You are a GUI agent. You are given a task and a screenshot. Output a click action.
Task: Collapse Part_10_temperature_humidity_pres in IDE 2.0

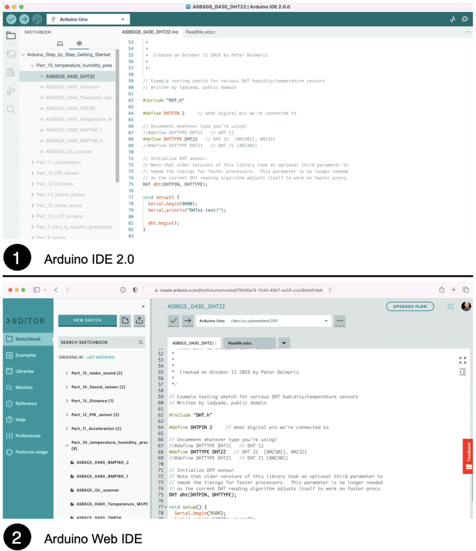(x=32, y=66)
